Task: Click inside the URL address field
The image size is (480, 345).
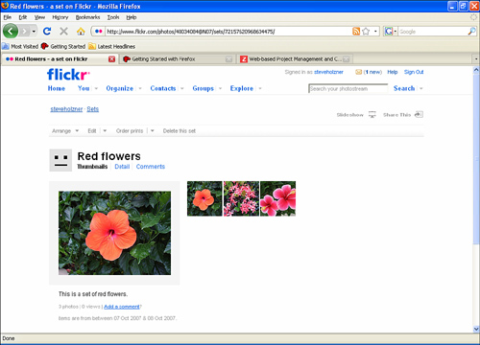Action: tap(228, 32)
